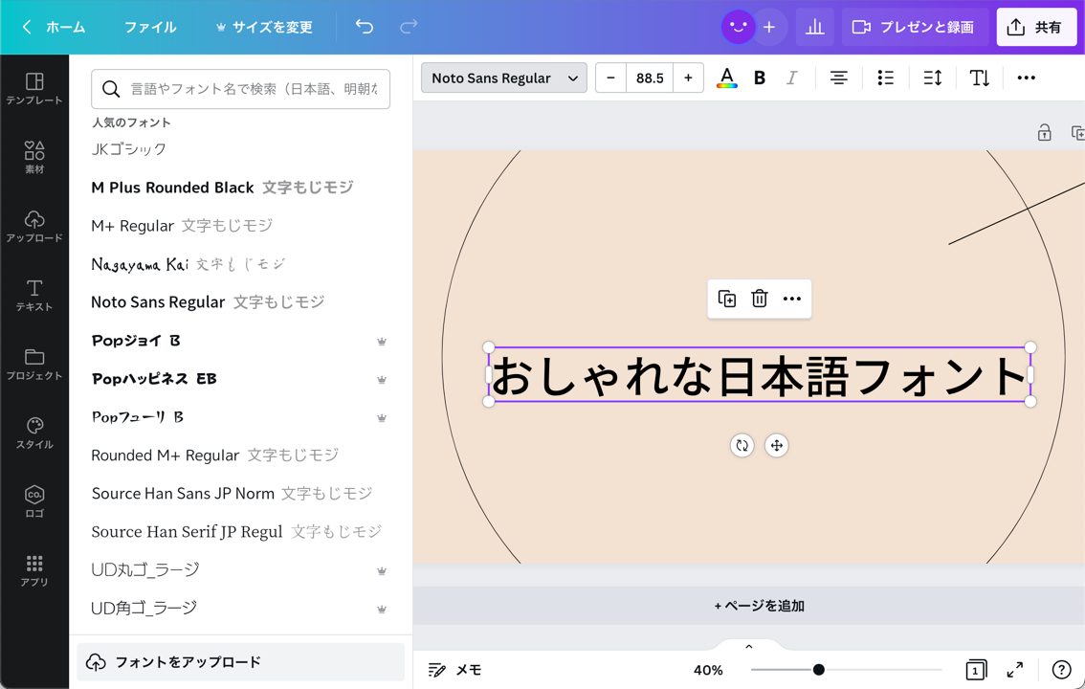Open the サイズを変更 menu
This screenshot has width=1085, height=689.
[264, 27]
